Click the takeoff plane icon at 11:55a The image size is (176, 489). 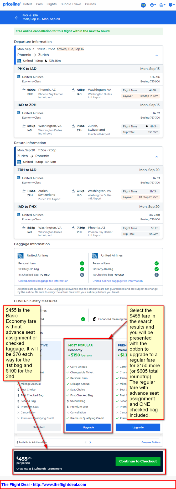24,191
